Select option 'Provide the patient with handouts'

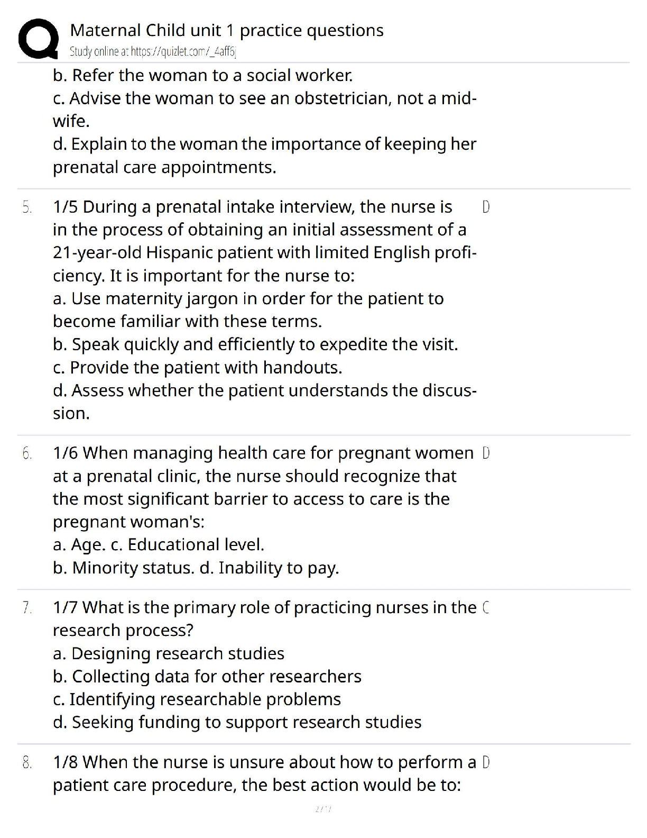[x=198, y=367]
